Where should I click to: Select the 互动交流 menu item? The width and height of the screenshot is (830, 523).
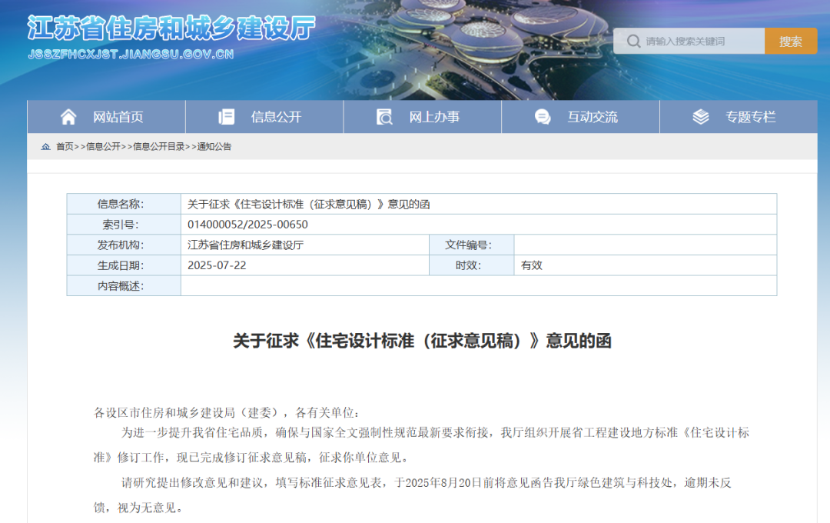tap(581, 117)
